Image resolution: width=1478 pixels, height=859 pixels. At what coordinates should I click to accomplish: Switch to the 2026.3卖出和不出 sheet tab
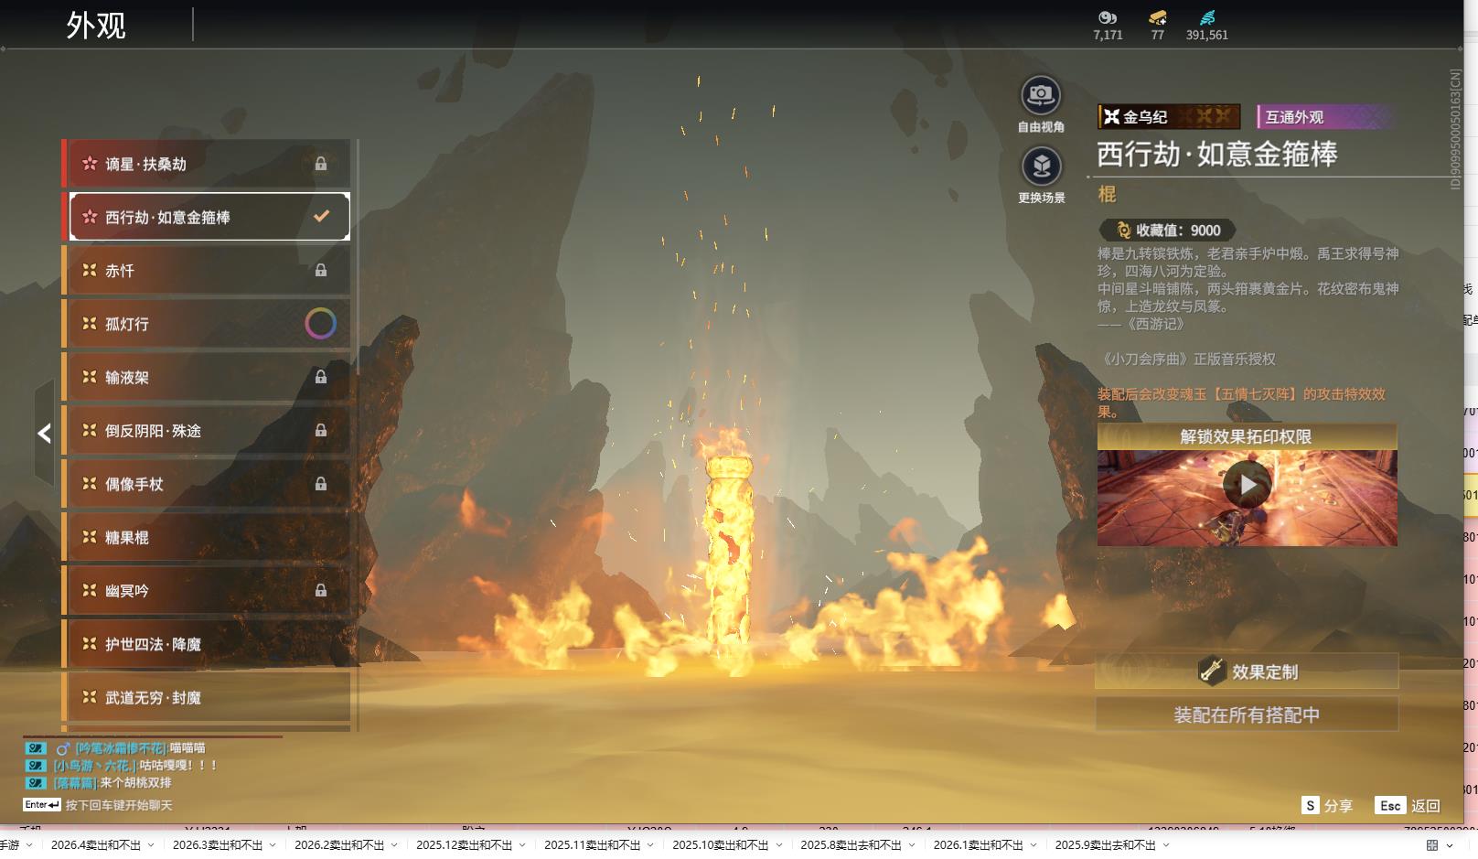[217, 845]
